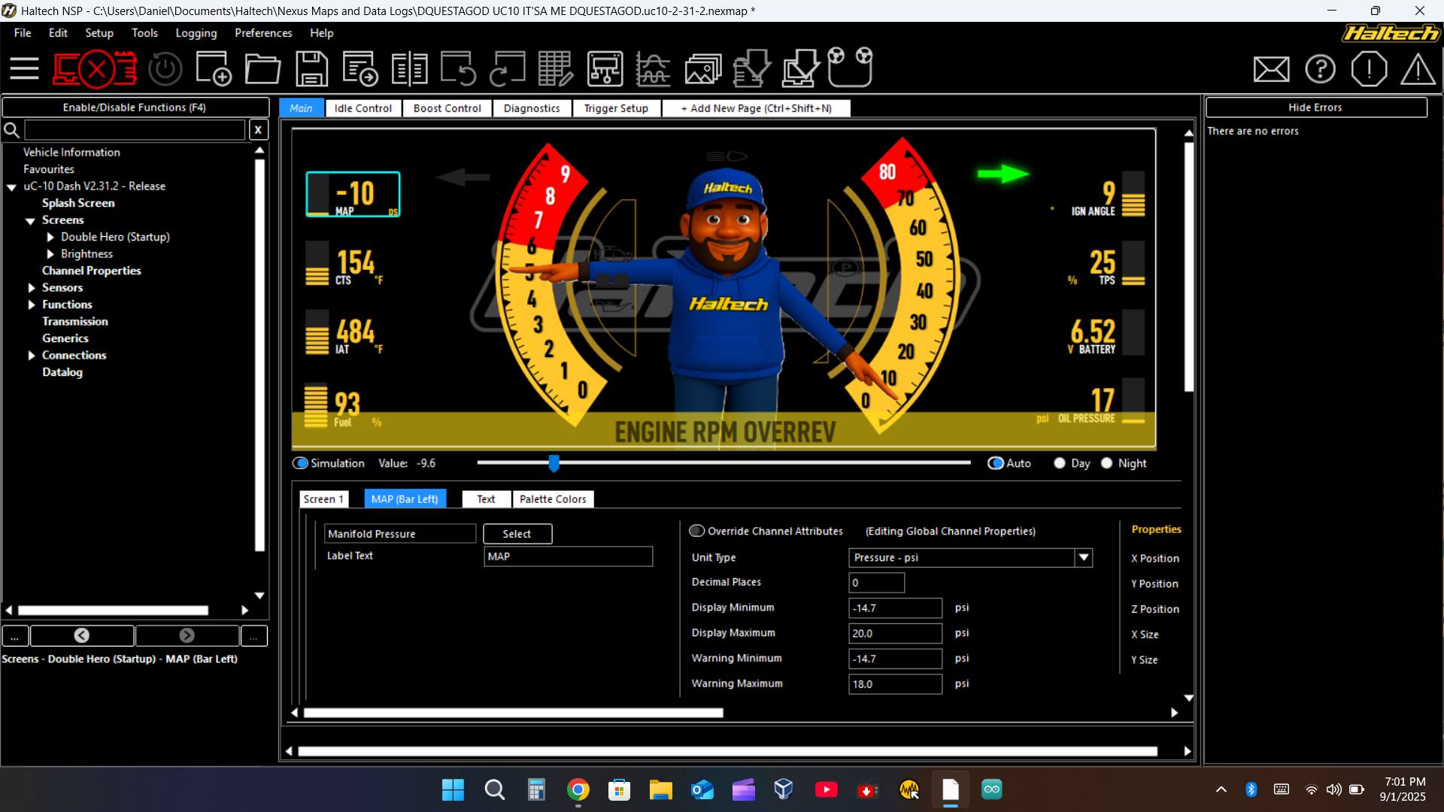The image size is (1444, 812).
Task: Click + Add New Page button
Action: pyautogui.click(x=756, y=108)
